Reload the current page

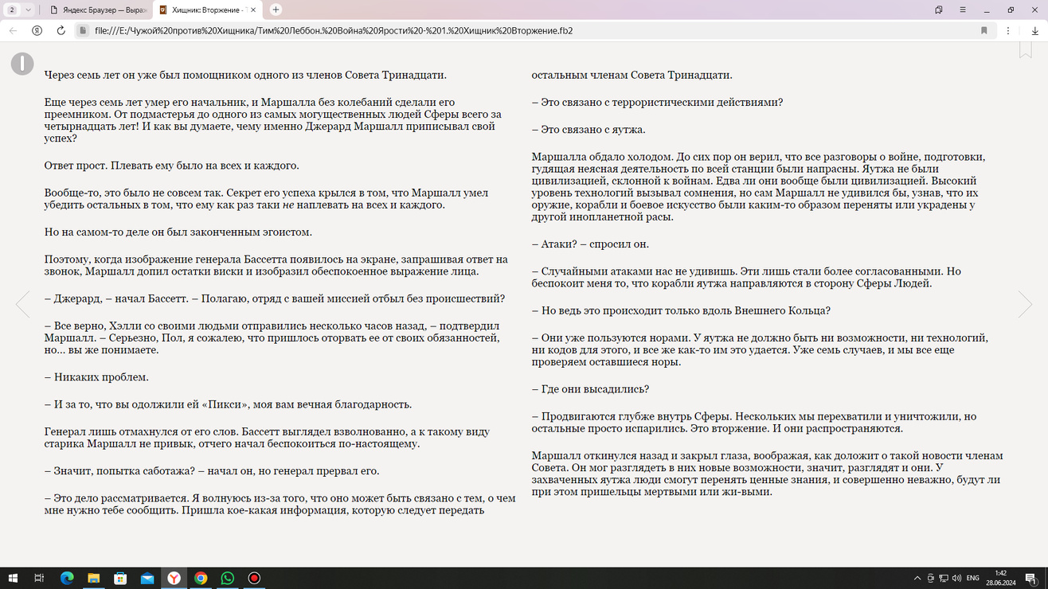(61, 30)
